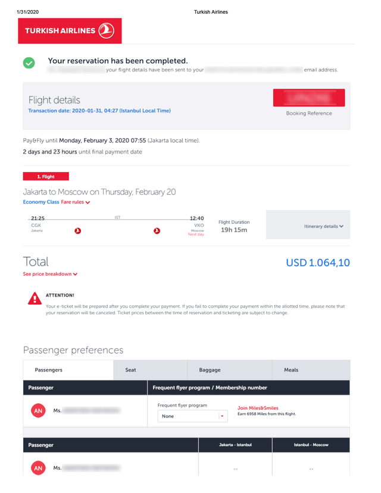Click the red Booking Reference box
Viewport: 381px width, 493px height.
point(309,98)
